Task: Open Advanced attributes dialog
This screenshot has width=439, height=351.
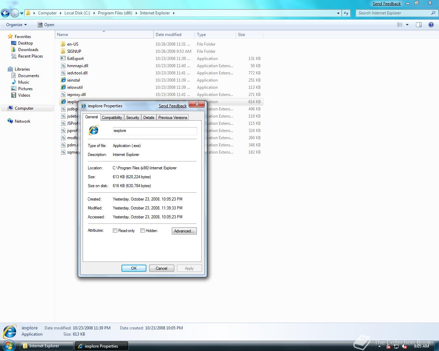Action: 184,231
